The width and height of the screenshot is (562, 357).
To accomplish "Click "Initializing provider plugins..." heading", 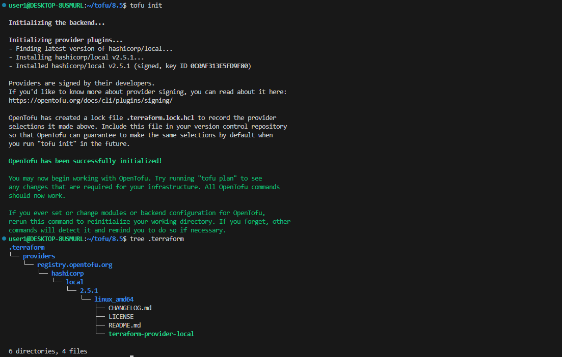I will [x=66, y=40].
